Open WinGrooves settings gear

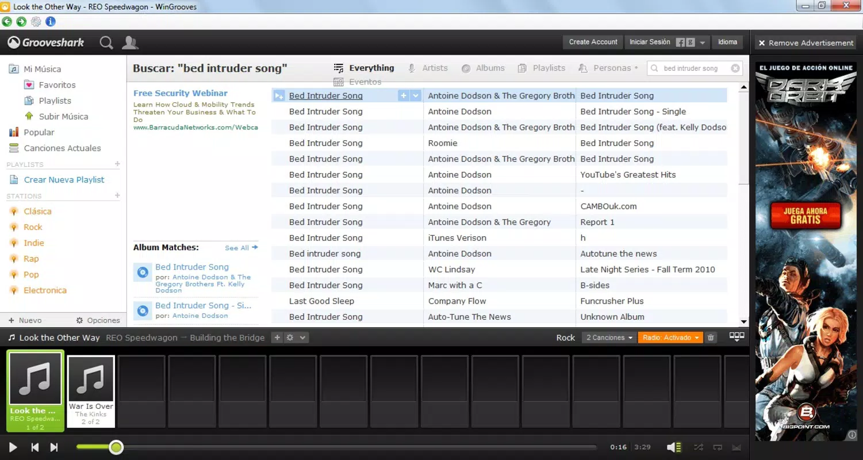(x=36, y=22)
